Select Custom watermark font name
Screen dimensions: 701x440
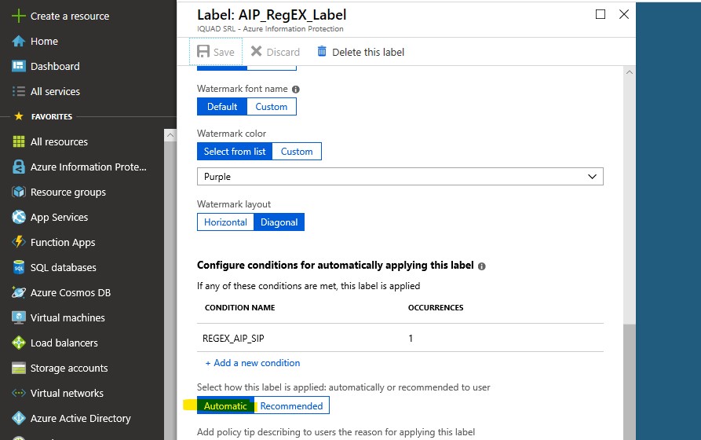(x=272, y=107)
